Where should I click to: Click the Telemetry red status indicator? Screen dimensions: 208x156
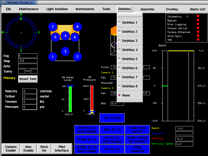pos(198,16)
